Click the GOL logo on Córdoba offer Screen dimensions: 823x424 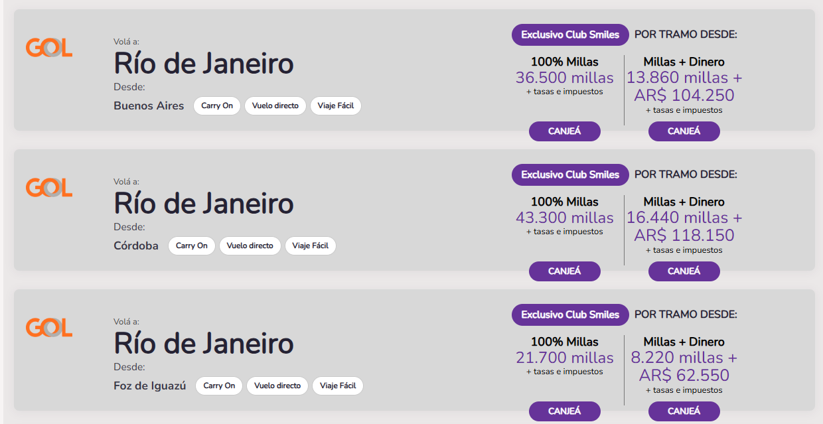(49, 188)
